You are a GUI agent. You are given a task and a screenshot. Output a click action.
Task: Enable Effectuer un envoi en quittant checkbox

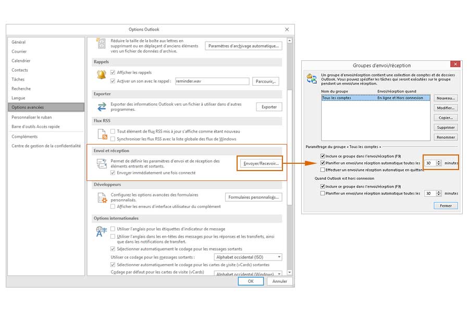coord(323,170)
